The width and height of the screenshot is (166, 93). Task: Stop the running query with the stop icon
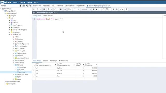94,9
